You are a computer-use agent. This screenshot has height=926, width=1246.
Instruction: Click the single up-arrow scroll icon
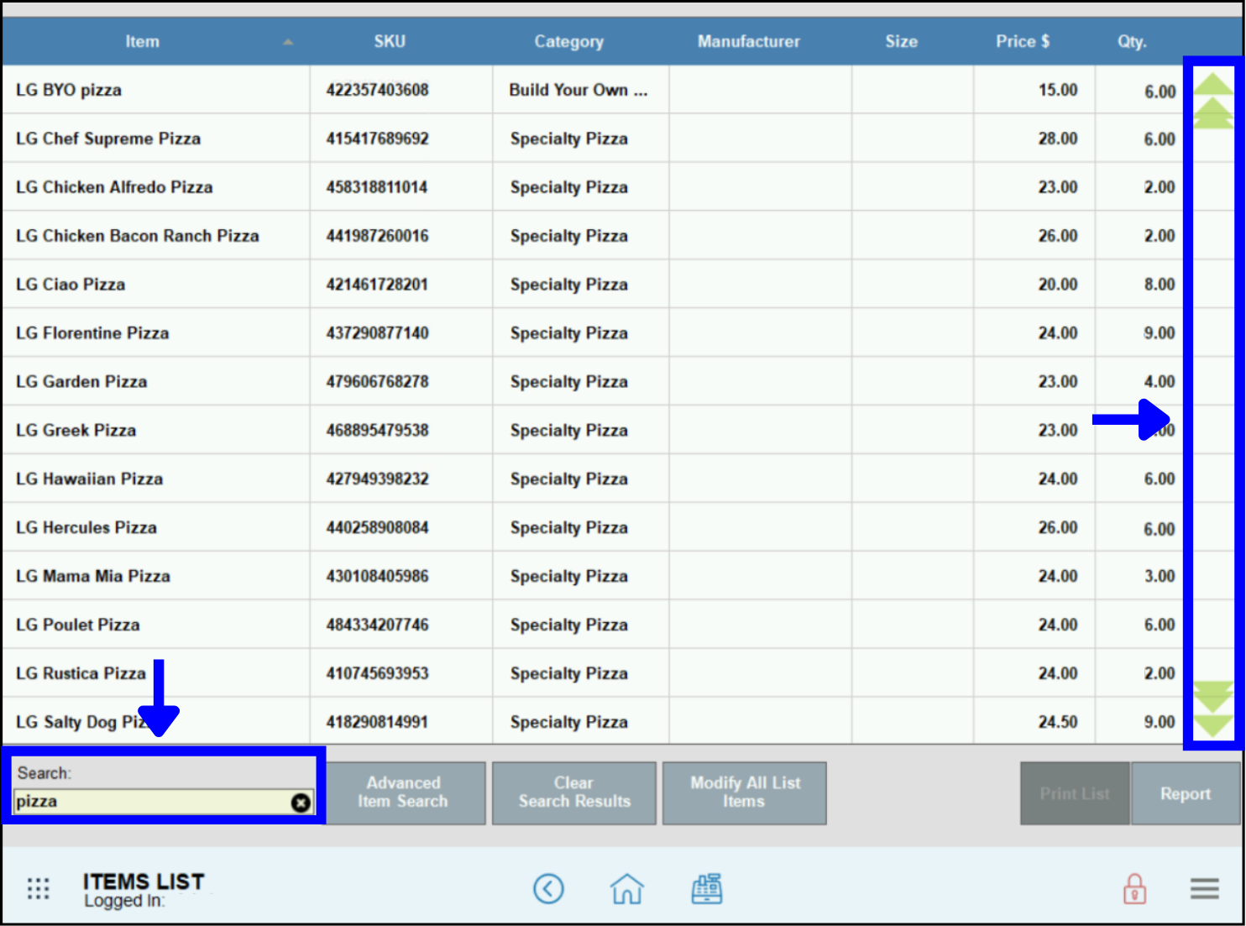coord(1212,83)
